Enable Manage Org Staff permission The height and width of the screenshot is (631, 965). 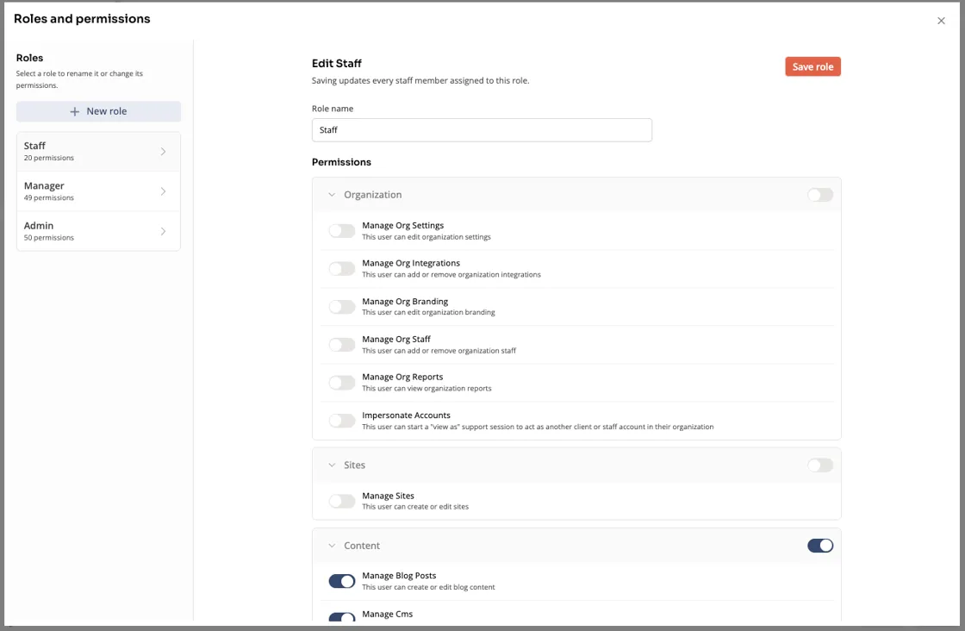click(341, 345)
